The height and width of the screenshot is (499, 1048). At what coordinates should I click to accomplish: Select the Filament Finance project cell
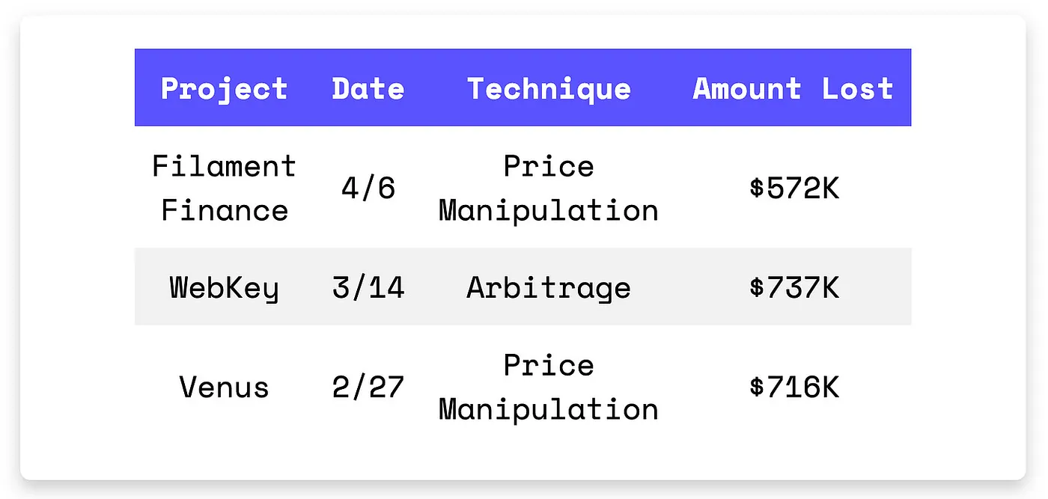pos(224,187)
